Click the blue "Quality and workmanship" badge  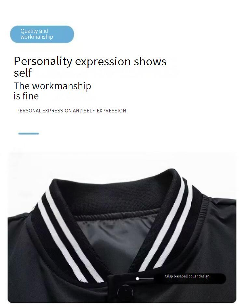[42, 34]
